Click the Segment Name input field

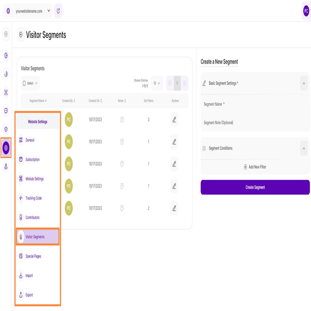255,104
